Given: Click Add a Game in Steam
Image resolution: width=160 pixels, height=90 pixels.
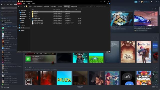Looking at the screenshot, I should coord(5,87).
